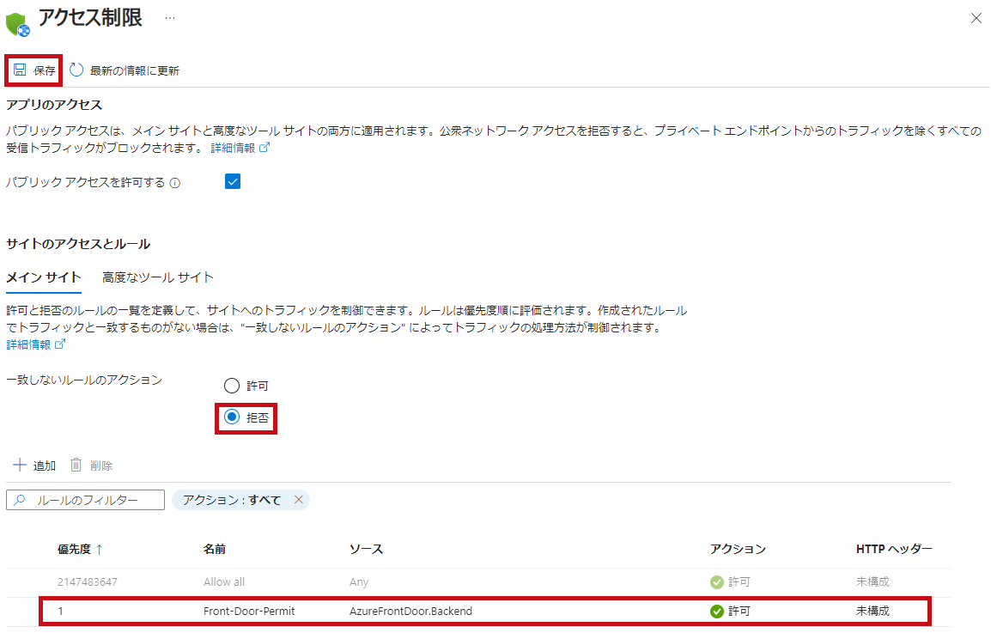The image size is (991, 633).
Task: Switch to メイン サイト tab
Action: 44,277
